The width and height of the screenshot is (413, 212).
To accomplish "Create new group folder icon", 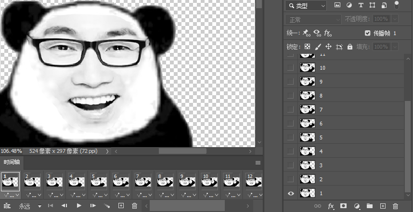I will pos(370,206).
